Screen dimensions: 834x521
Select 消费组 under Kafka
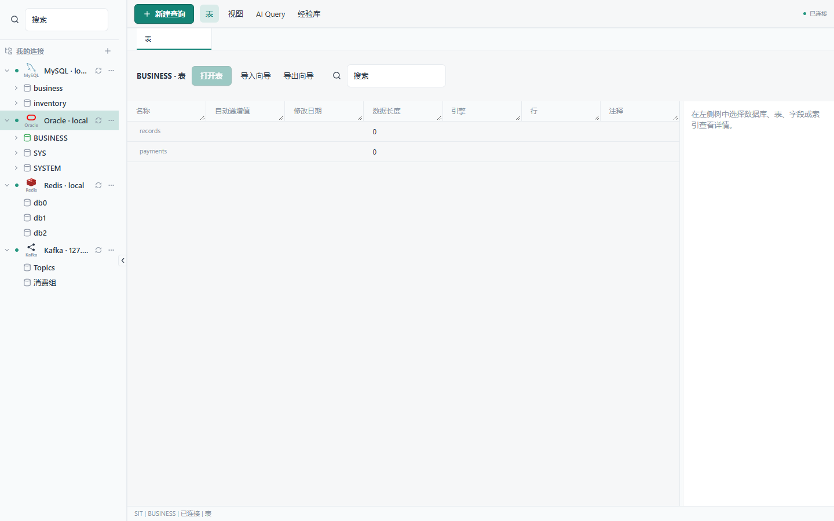pyautogui.click(x=45, y=282)
